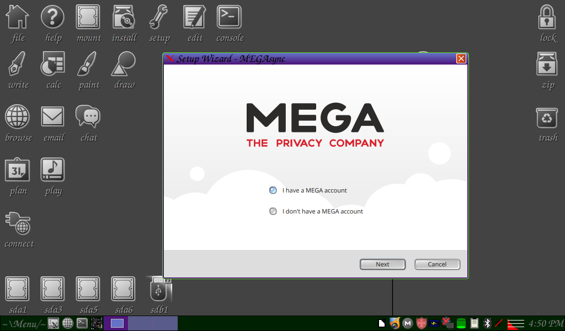The image size is (565, 331).
Task: Click the Bluetooth tray icon
Action: pos(487,323)
